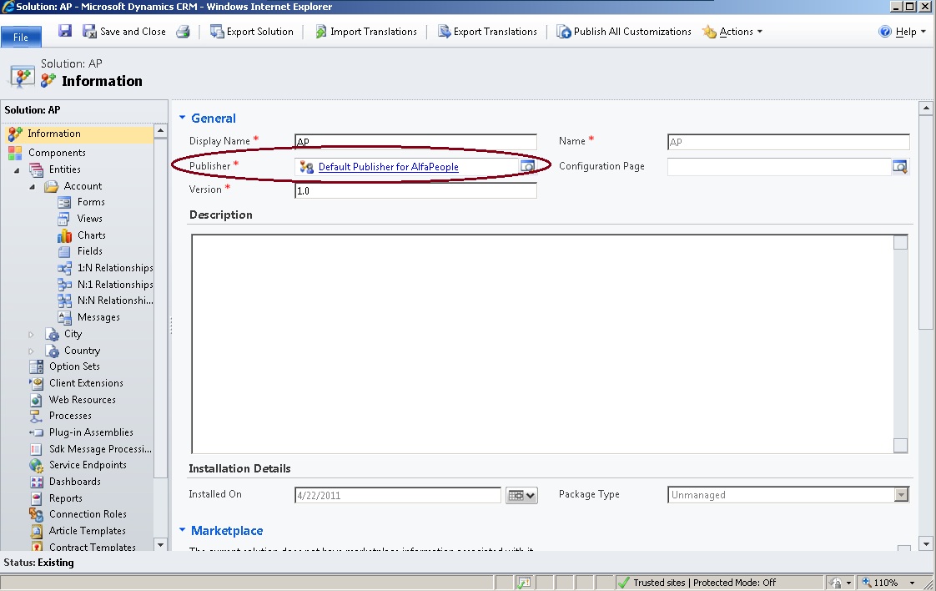Click the Display Name input field
The height and width of the screenshot is (591, 936).
tap(415, 142)
